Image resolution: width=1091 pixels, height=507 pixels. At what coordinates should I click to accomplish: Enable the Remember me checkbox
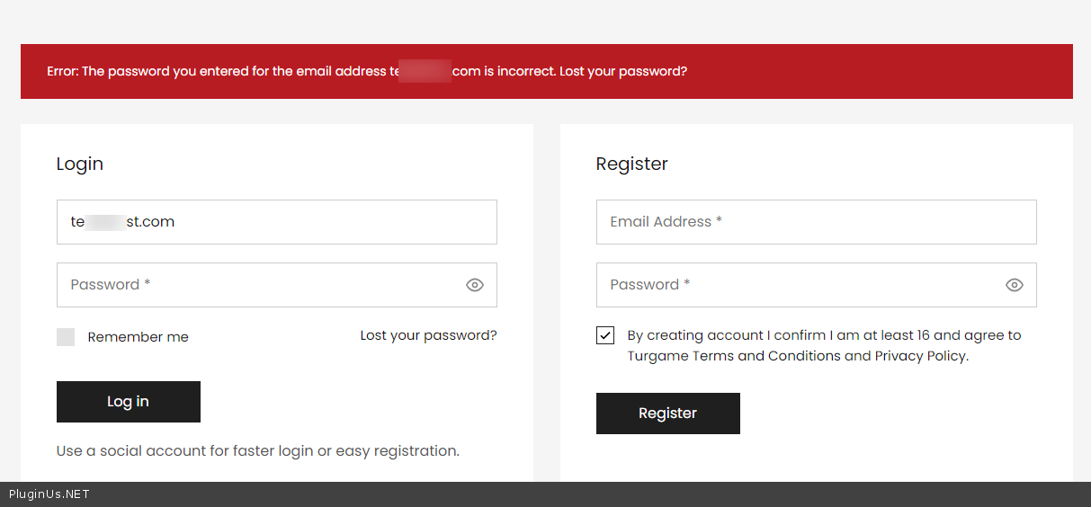point(66,337)
